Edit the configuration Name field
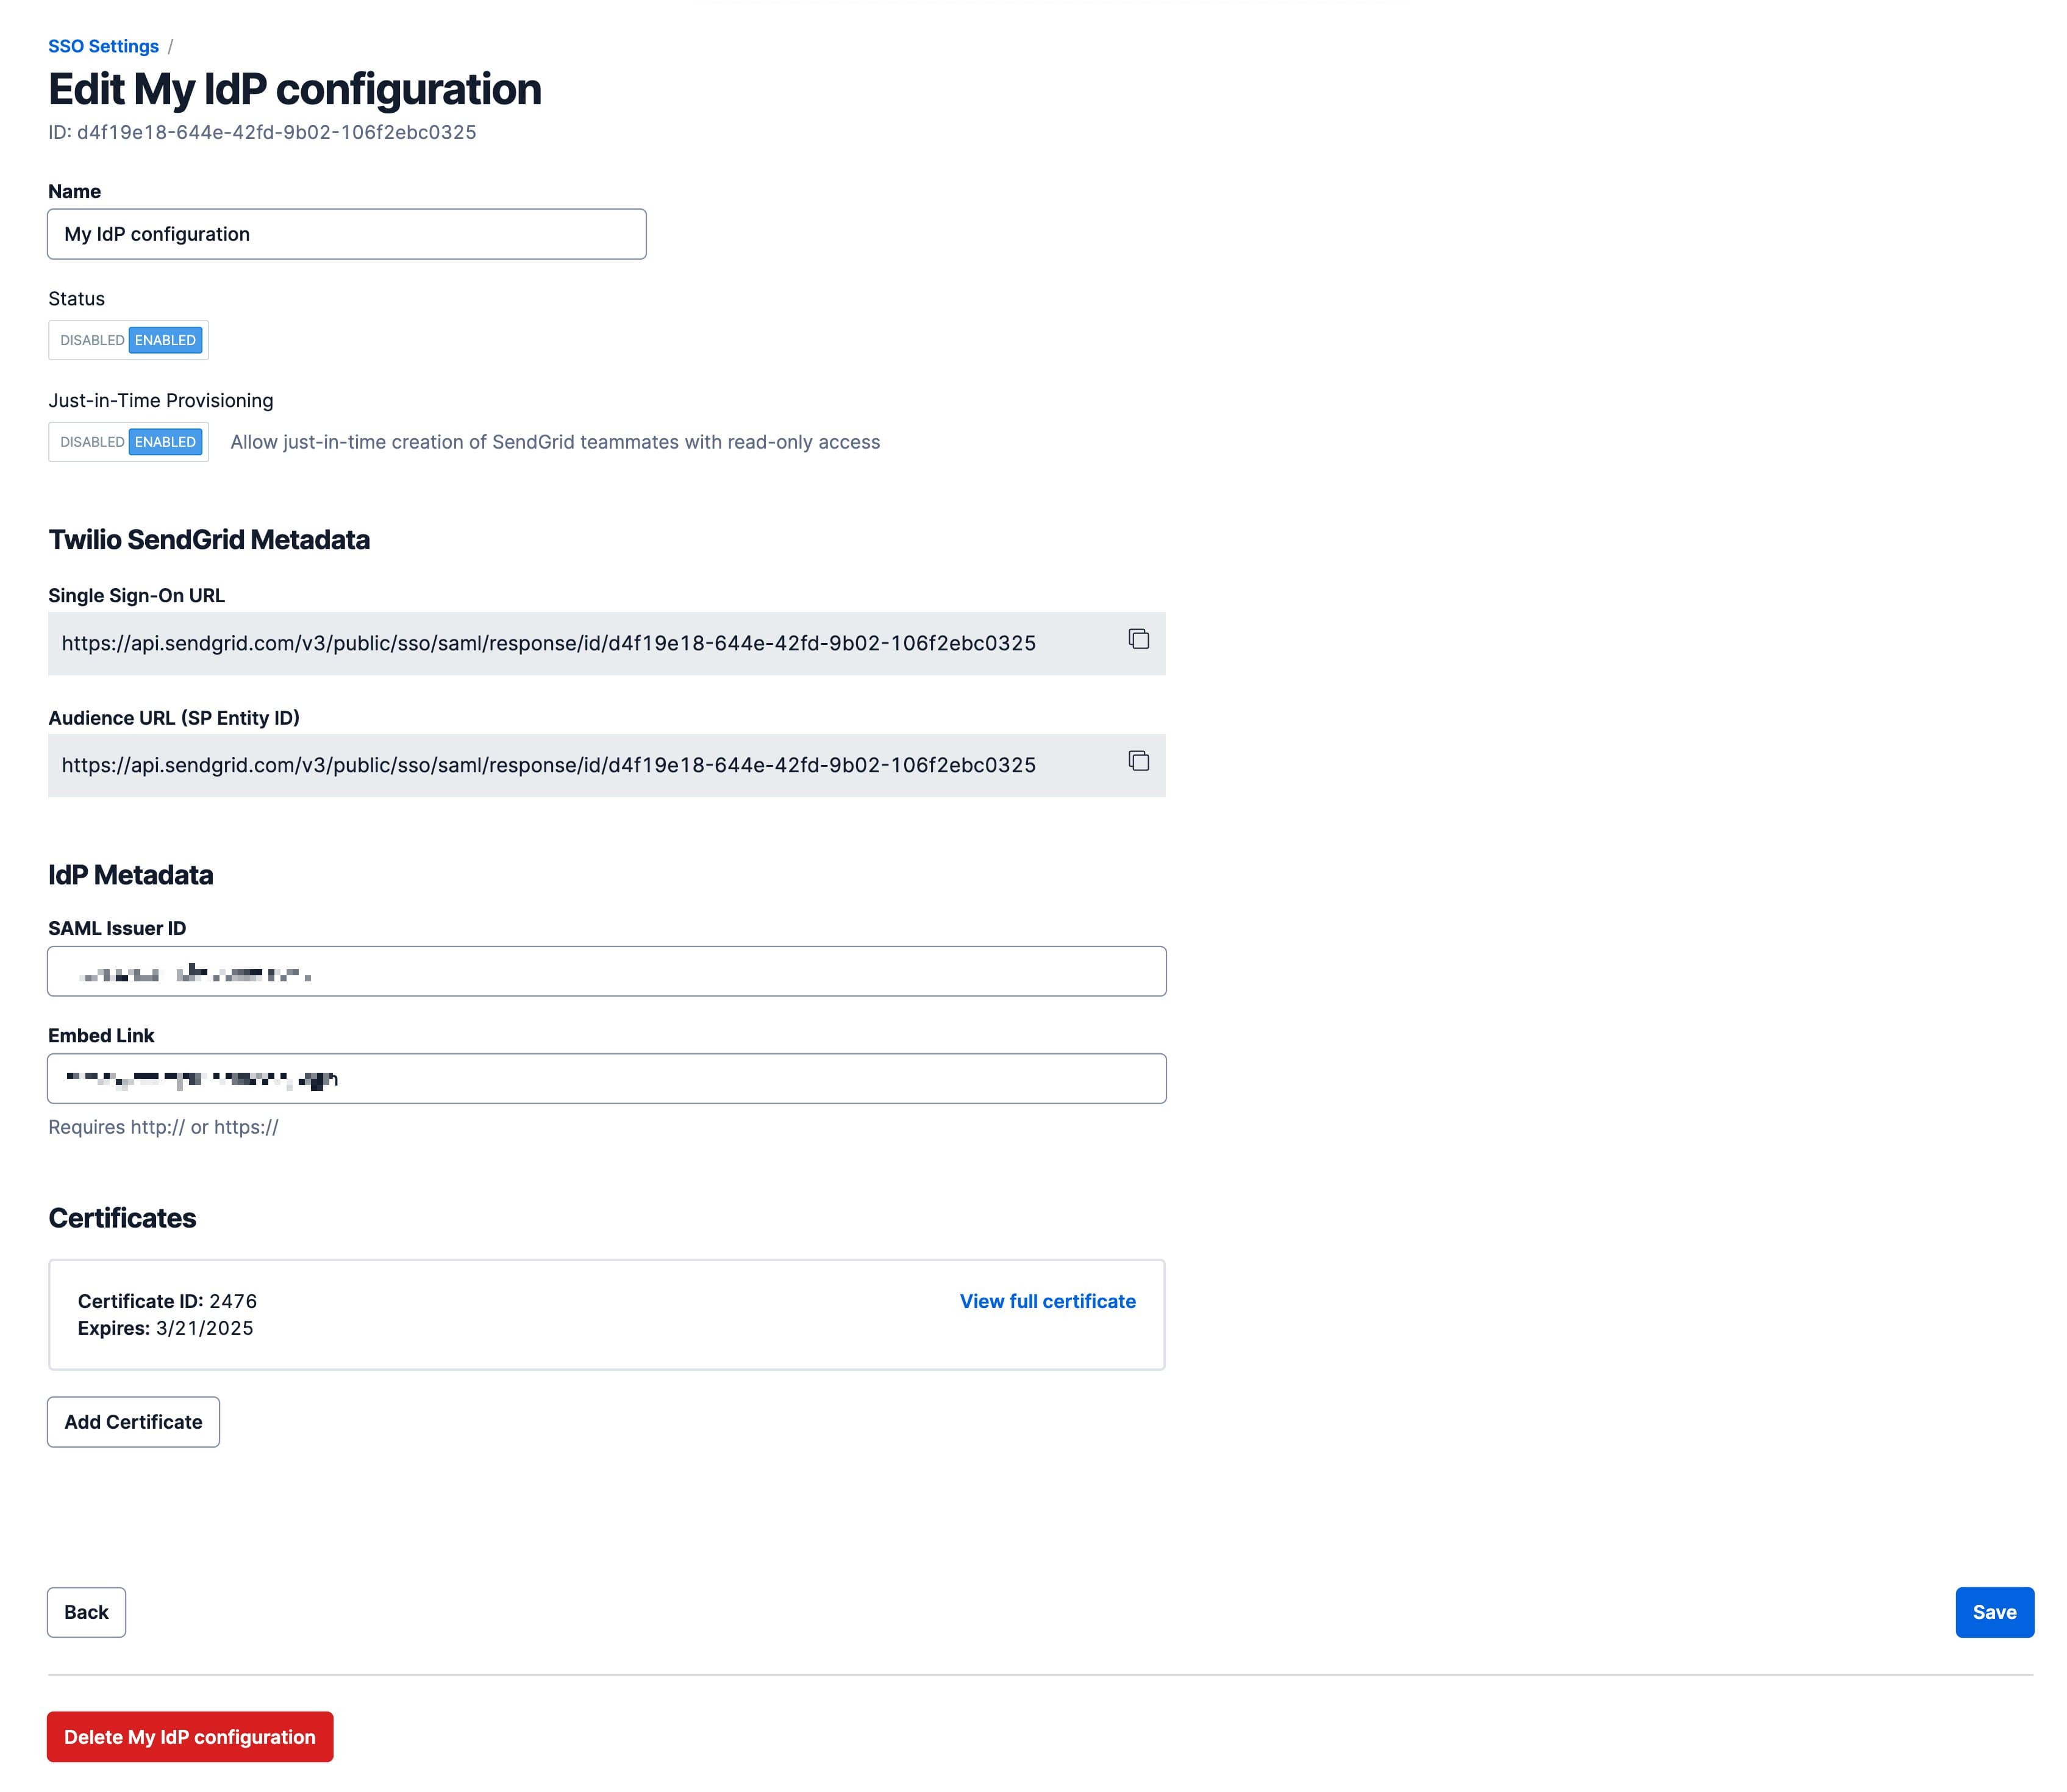The width and height of the screenshot is (2067, 1792). click(346, 234)
